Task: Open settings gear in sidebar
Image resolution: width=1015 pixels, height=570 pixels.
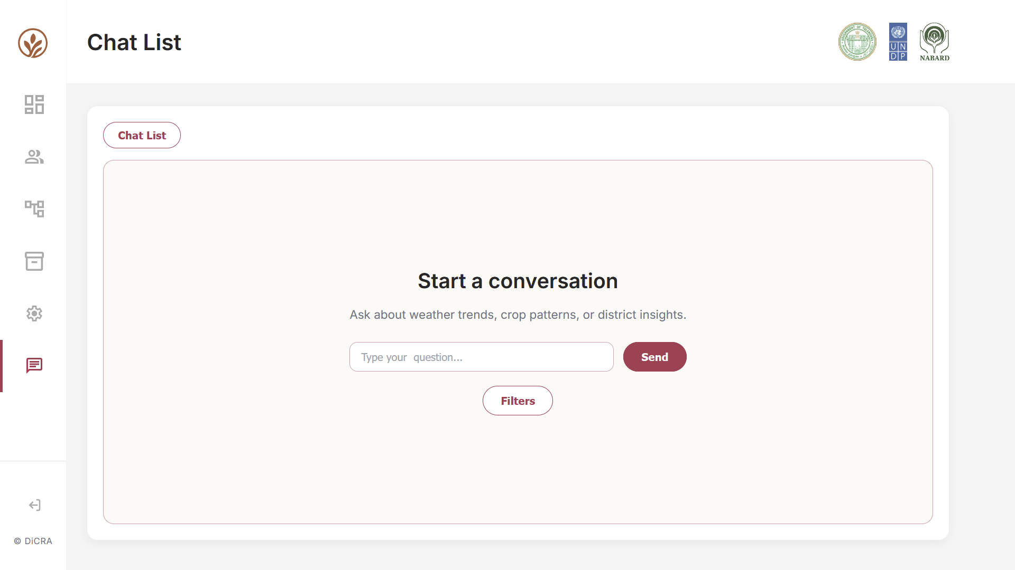Action: (34, 313)
